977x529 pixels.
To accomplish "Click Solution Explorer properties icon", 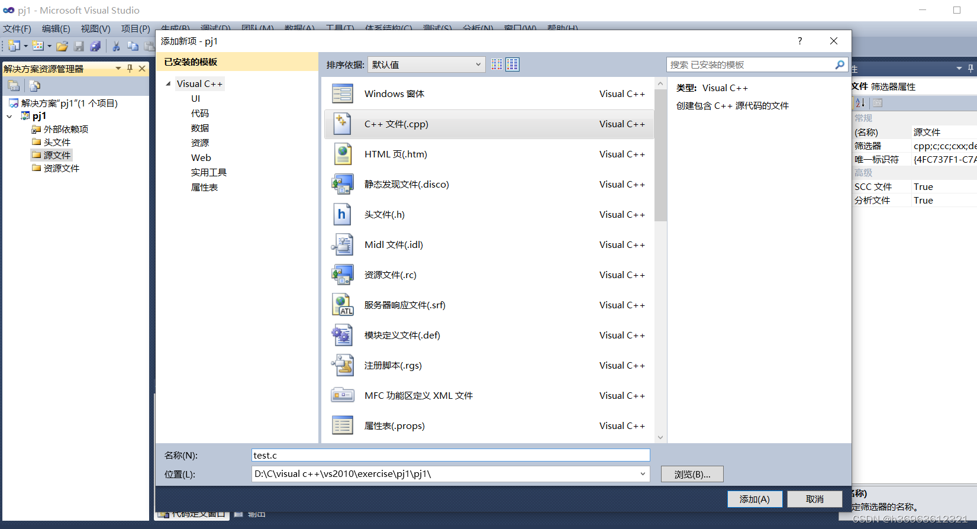I will coord(13,86).
